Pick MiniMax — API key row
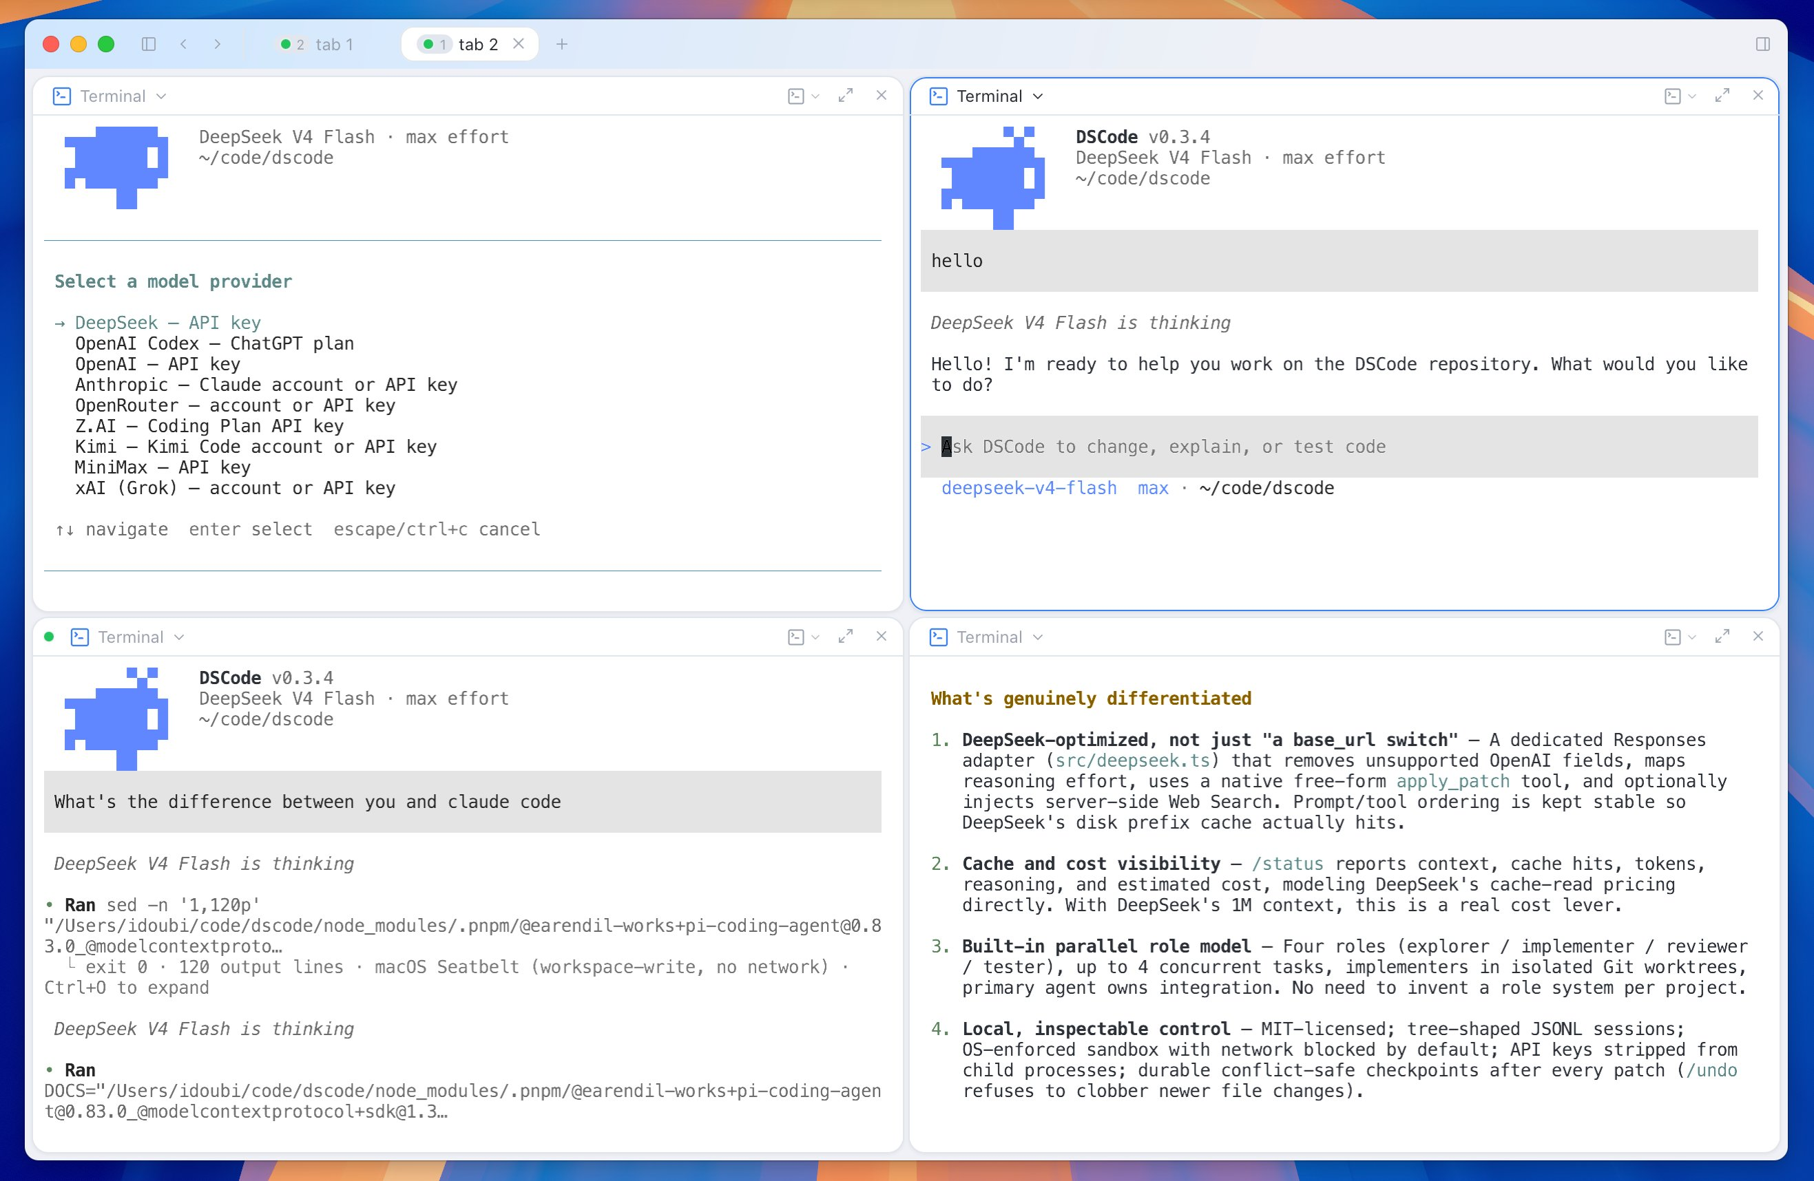The height and width of the screenshot is (1181, 1814). tap(163, 467)
